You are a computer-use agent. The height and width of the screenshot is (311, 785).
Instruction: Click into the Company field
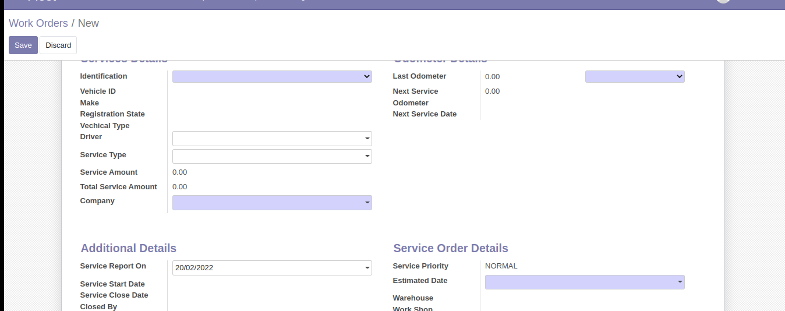click(268, 203)
